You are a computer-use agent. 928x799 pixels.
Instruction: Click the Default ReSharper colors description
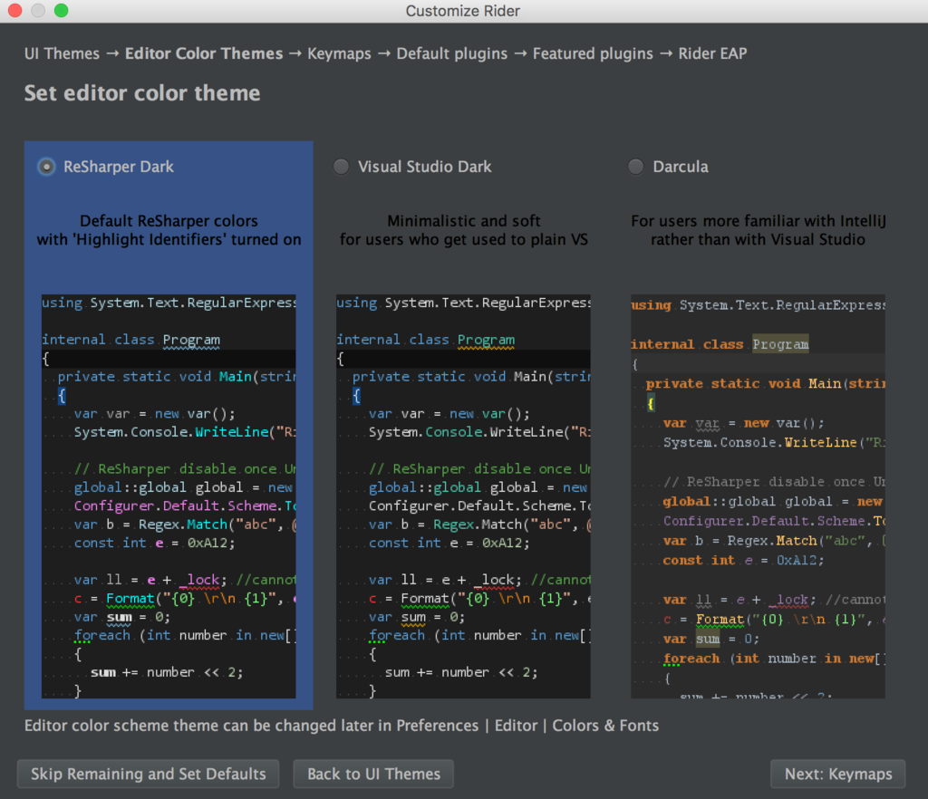pos(169,230)
